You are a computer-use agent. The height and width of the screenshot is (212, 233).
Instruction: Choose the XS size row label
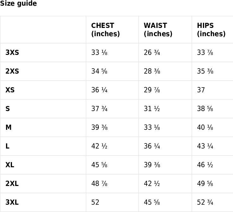[x=10, y=90]
